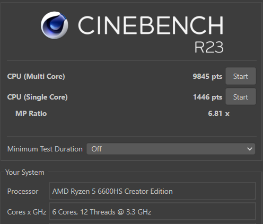
Task: Click the 9845 pts multi core score
Action: pos(207,76)
